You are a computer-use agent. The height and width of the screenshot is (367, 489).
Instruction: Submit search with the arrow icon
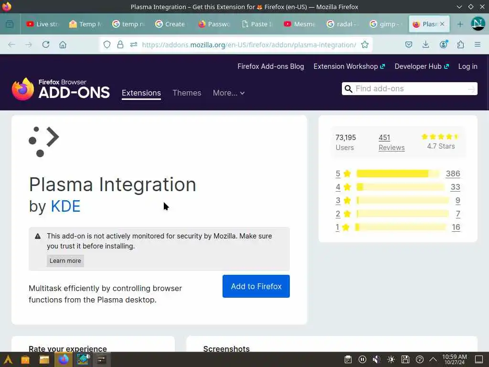coord(471,89)
